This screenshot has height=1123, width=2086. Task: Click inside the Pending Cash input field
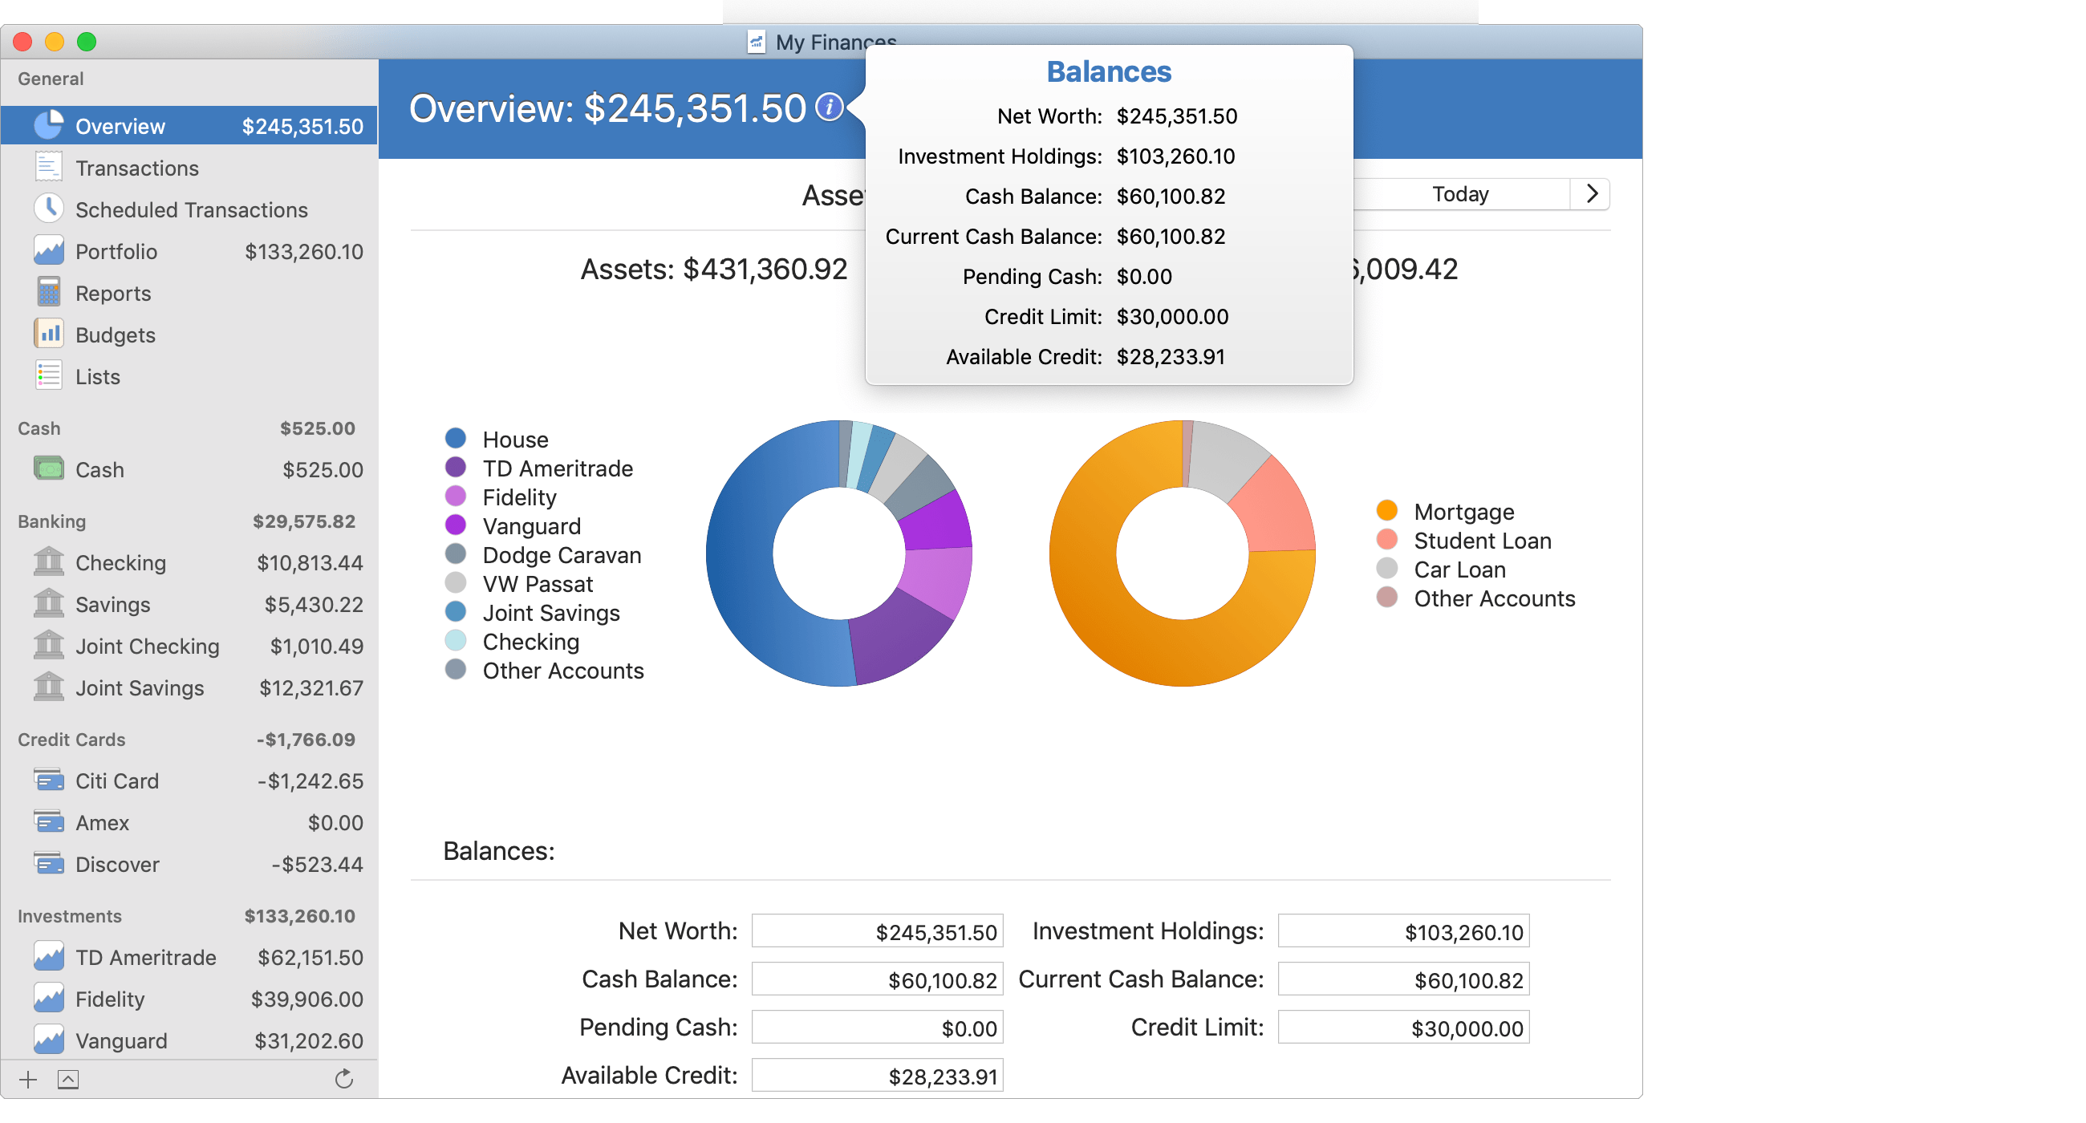pos(877,1027)
